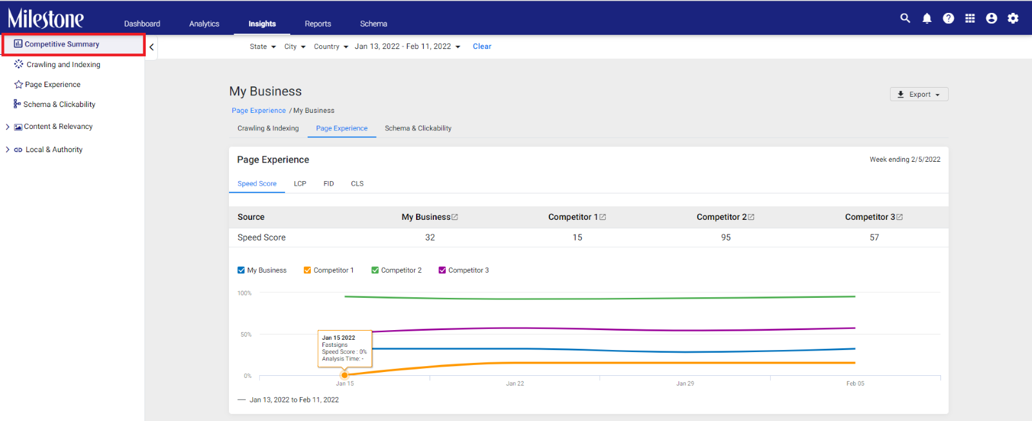This screenshot has width=1032, height=421.
Task: Click the Export button
Action: tap(919, 94)
